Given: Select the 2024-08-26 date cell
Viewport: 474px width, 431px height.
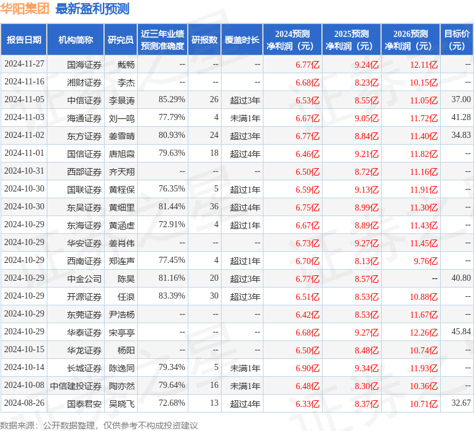Looking at the screenshot, I should click(x=24, y=403).
